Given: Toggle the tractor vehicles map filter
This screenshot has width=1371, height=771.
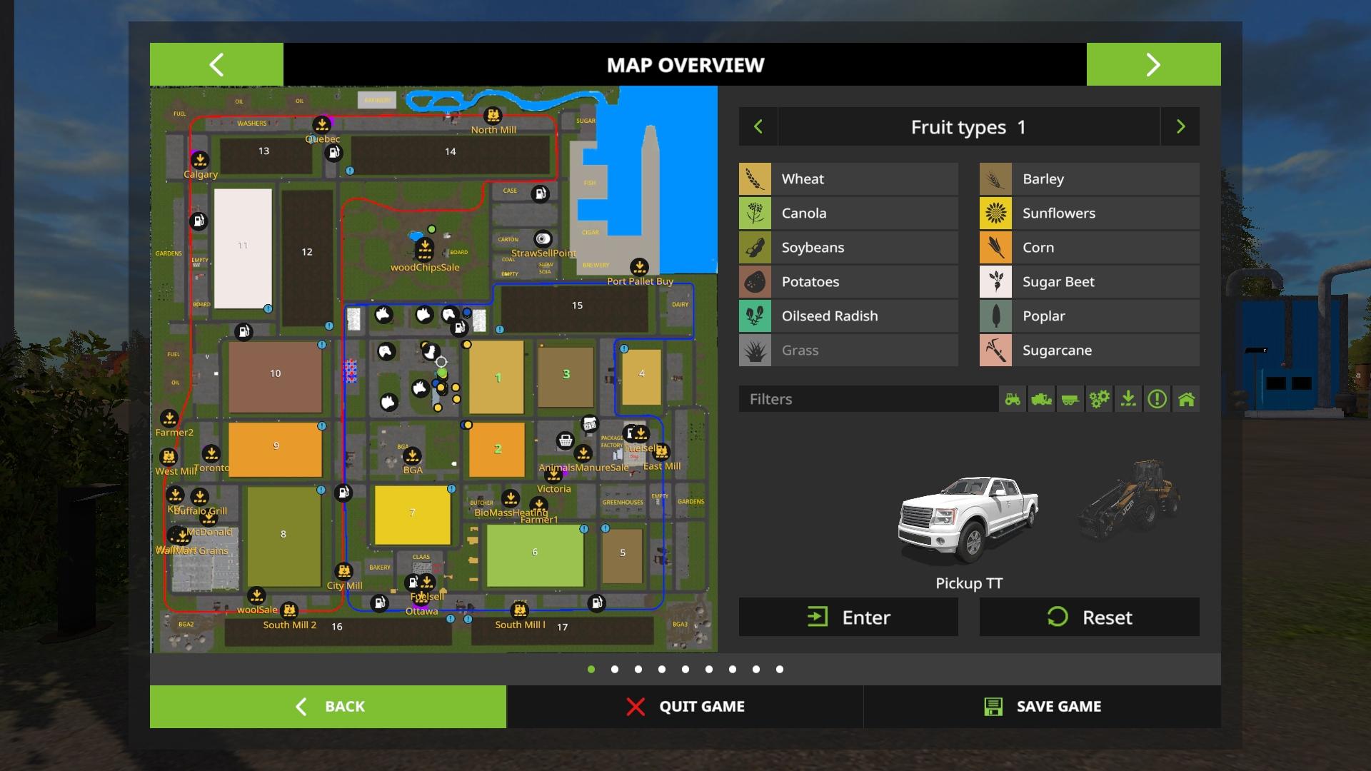Looking at the screenshot, I should 1013,399.
